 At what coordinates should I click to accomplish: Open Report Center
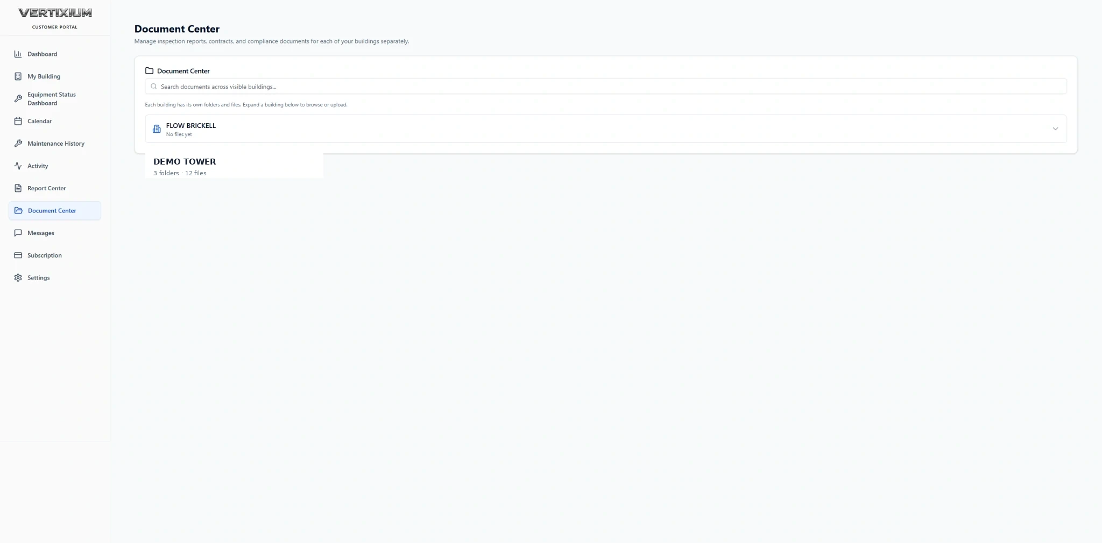point(55,188)
